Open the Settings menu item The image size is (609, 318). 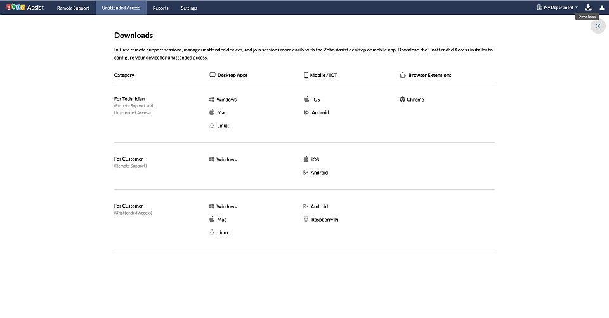[189, 8]
